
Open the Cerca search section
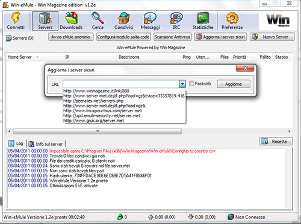[98, 21]
